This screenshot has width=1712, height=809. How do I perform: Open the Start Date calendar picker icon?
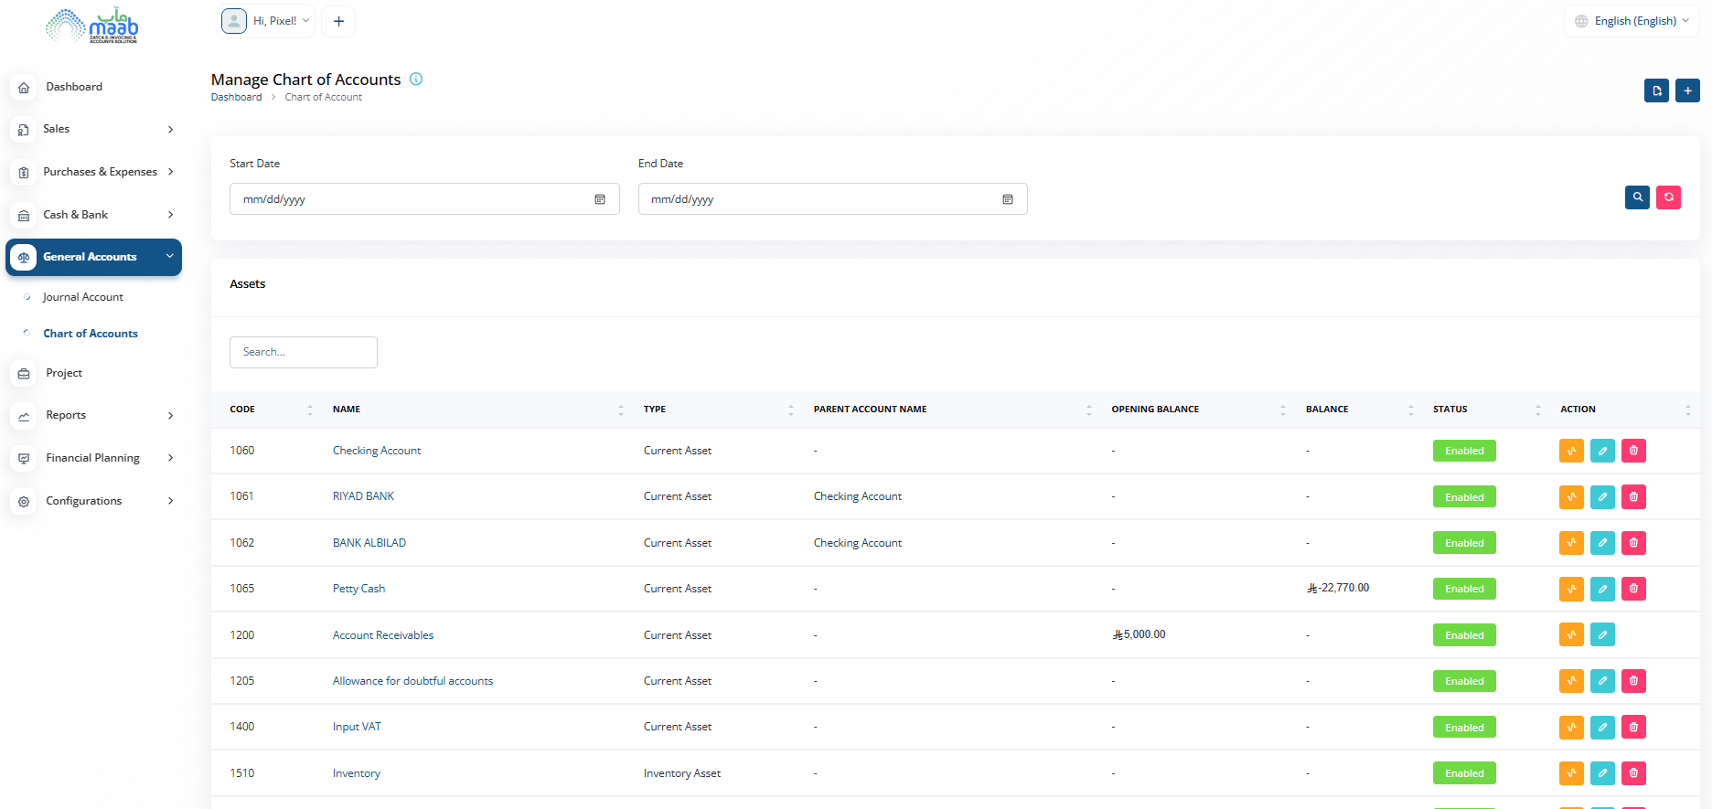[600, 199]
